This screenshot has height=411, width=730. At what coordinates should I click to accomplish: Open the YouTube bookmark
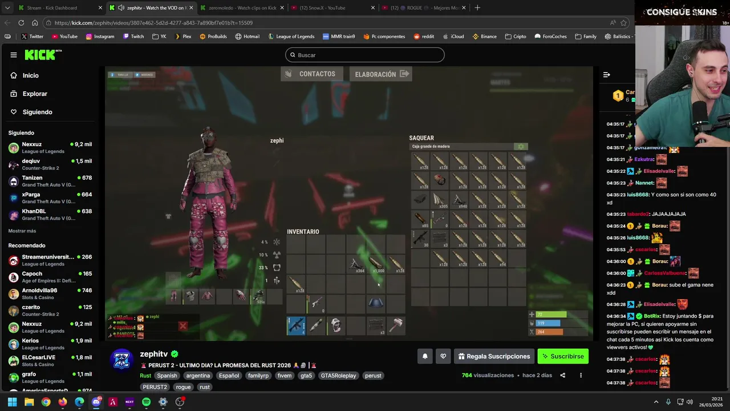[64, 37]
